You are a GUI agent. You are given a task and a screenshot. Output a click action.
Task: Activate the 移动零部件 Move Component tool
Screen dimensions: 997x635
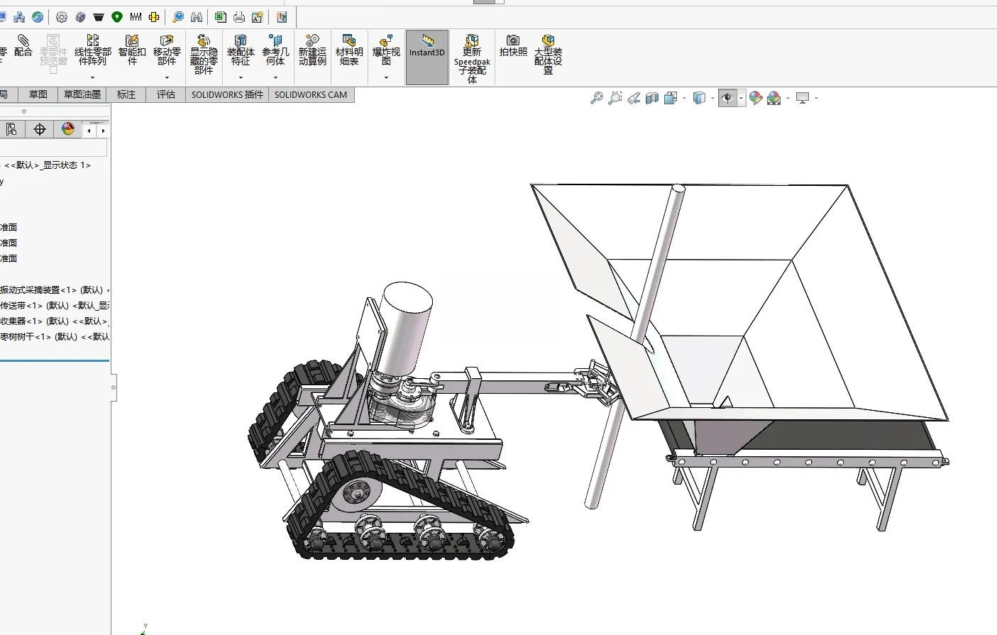[x=167, y=50]
